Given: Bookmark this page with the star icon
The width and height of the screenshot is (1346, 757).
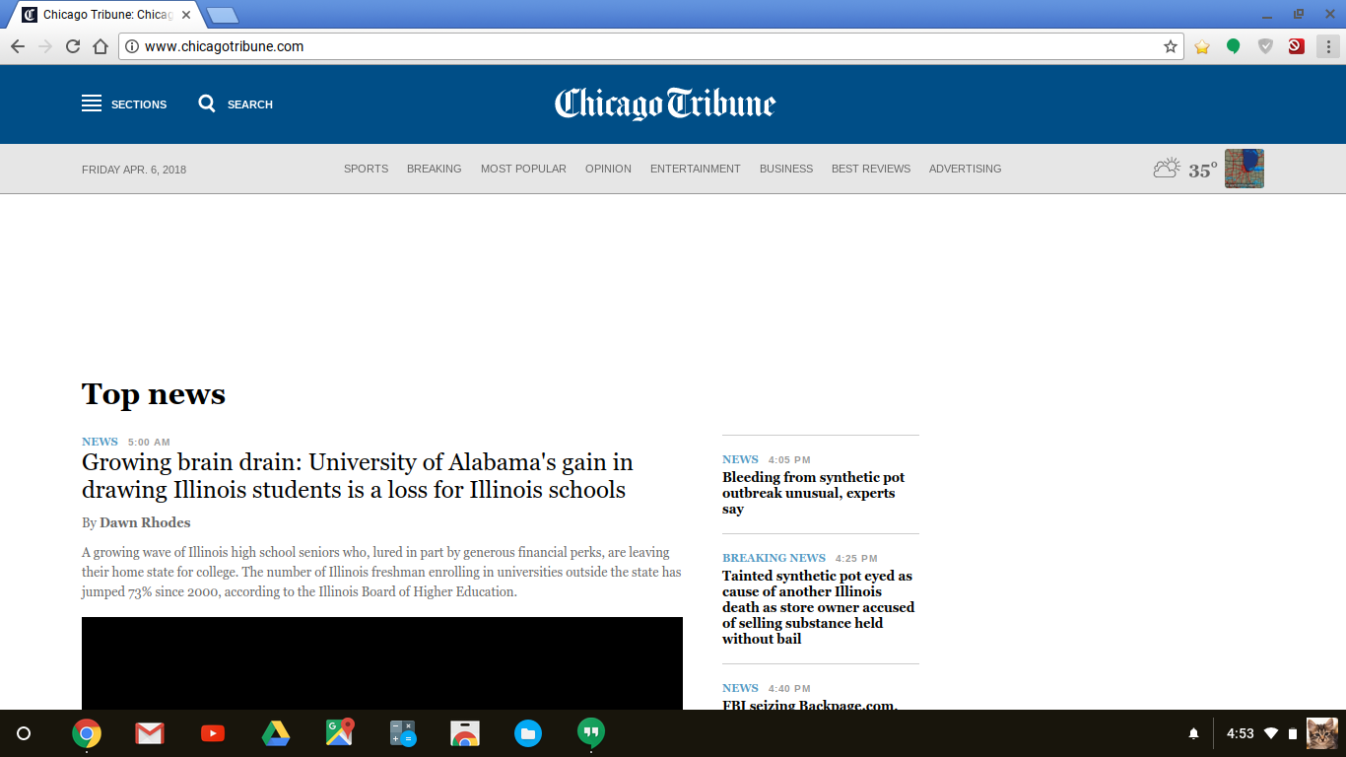Looking at the screenshot, I should tap(1171, 46).
